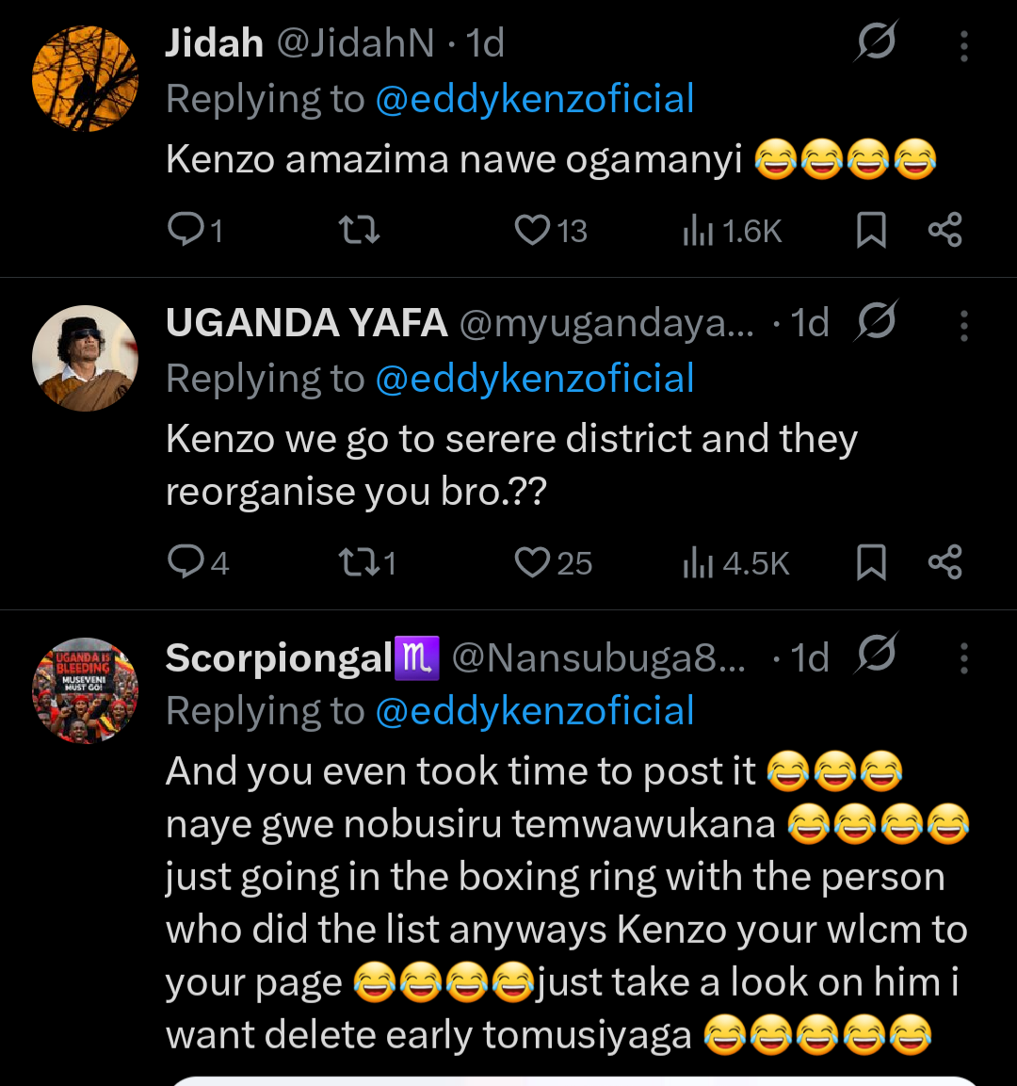This screenshot has width=1017, height=1086.
Task: Repost Jidah's tweet
Action: pyautogui.click(x=359, y=230)
